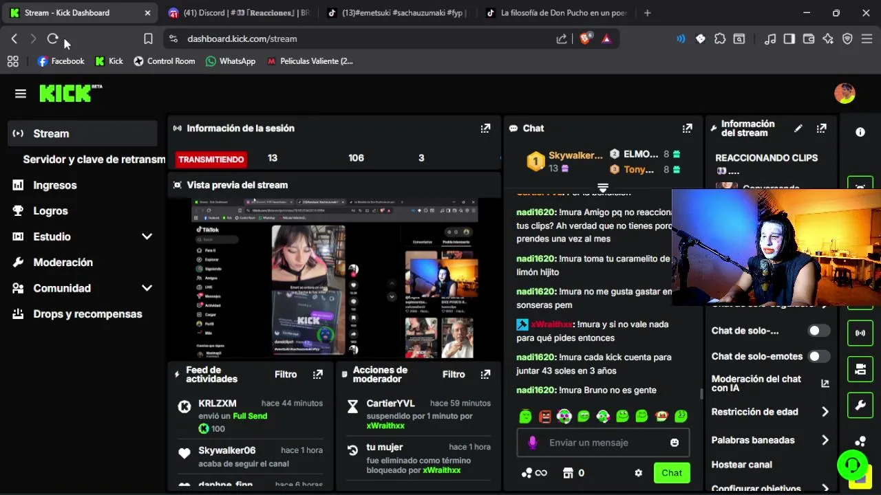Toggle the Chat de solo-emotes switch
This screenshot has width=881, height=495.
[x=818, y=356]
